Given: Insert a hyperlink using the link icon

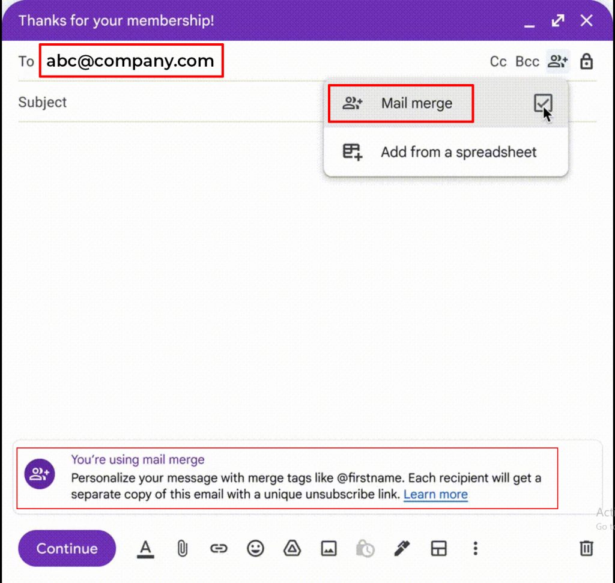Looking at the screenshot, I should click(218, 548).
